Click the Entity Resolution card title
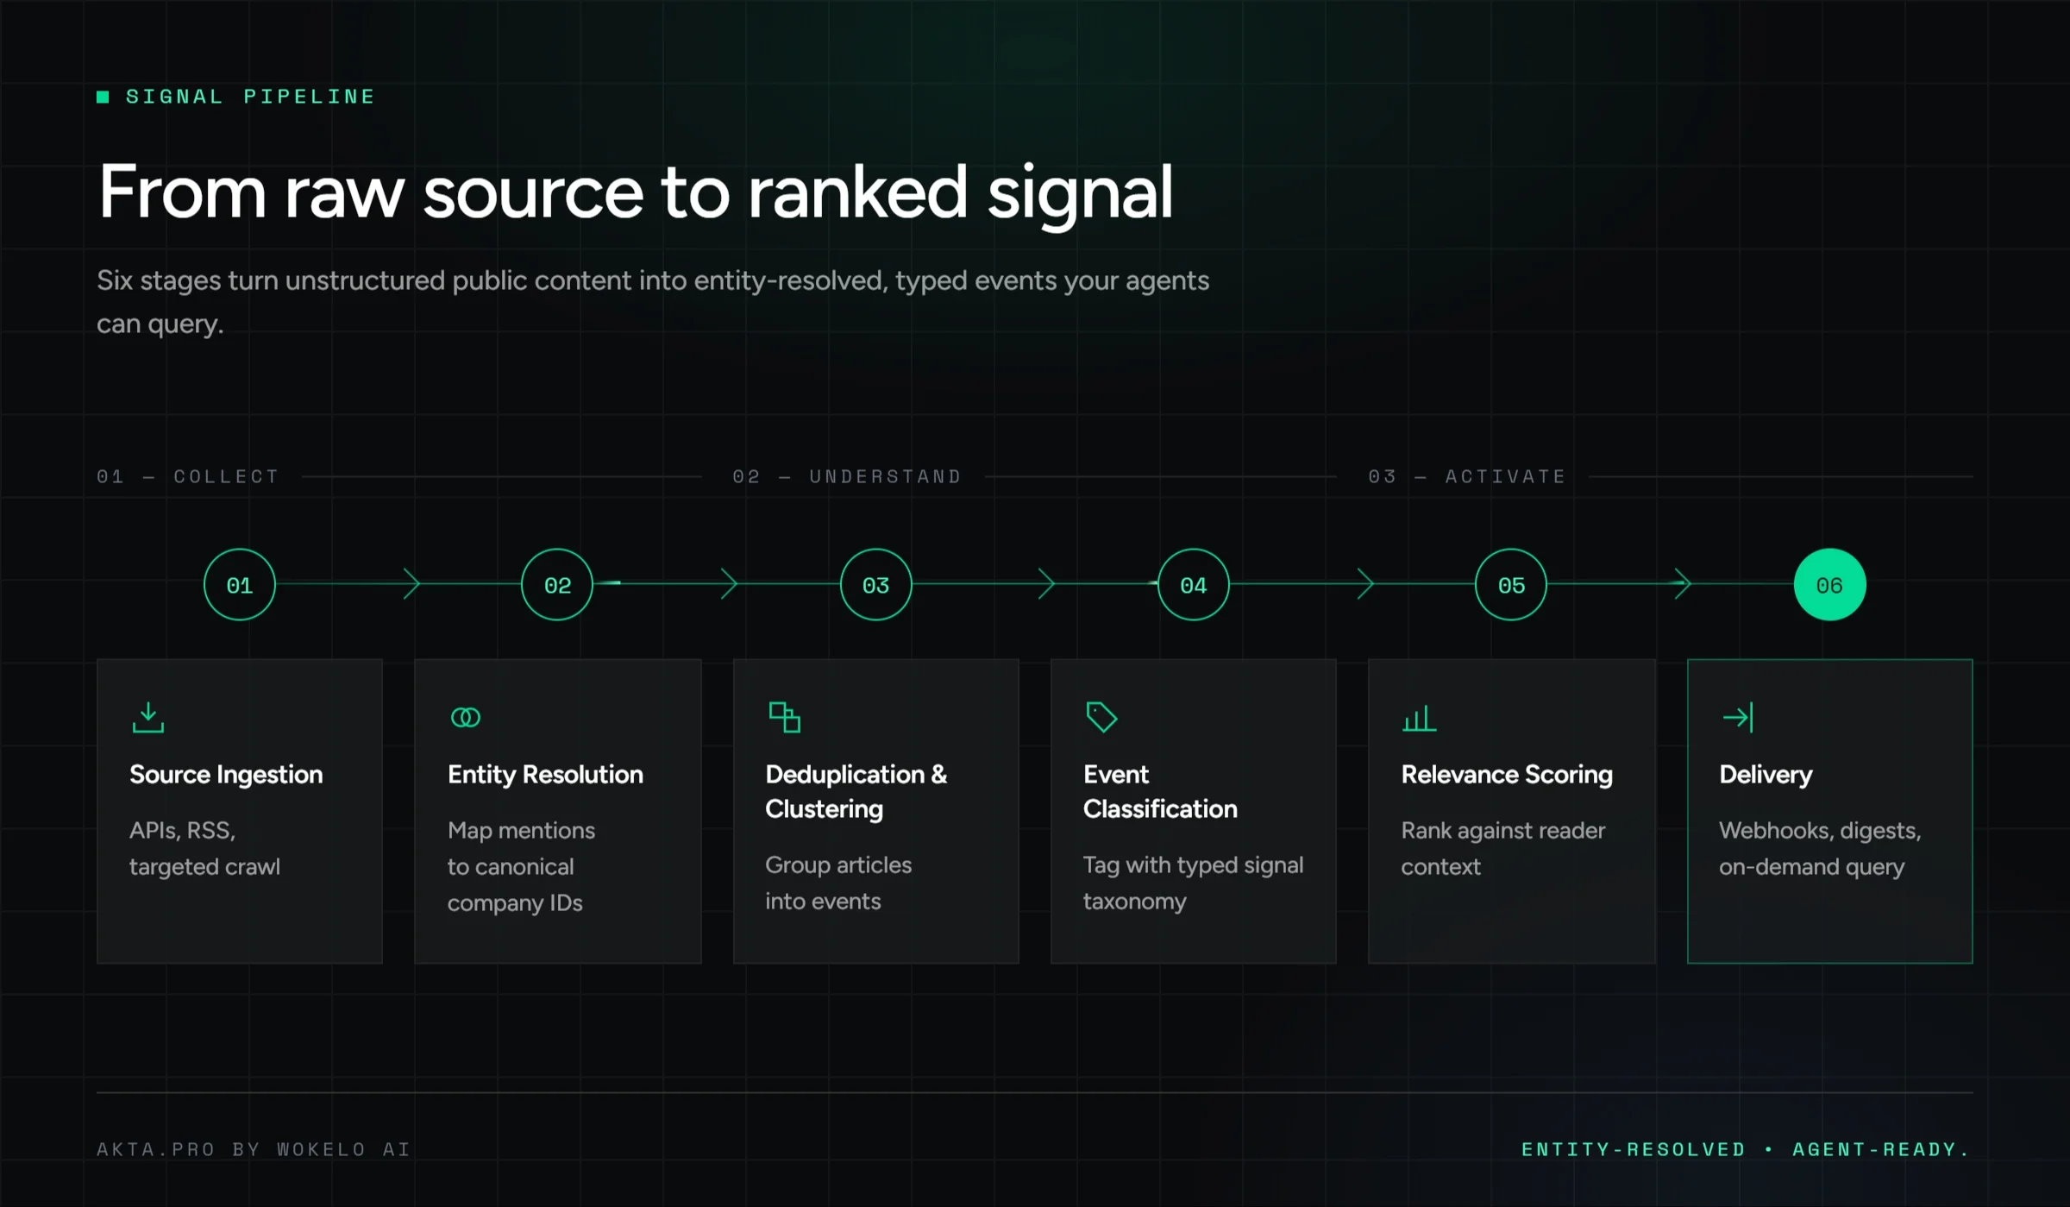This screenshot has height=1207, width=2070. [545, 775]
